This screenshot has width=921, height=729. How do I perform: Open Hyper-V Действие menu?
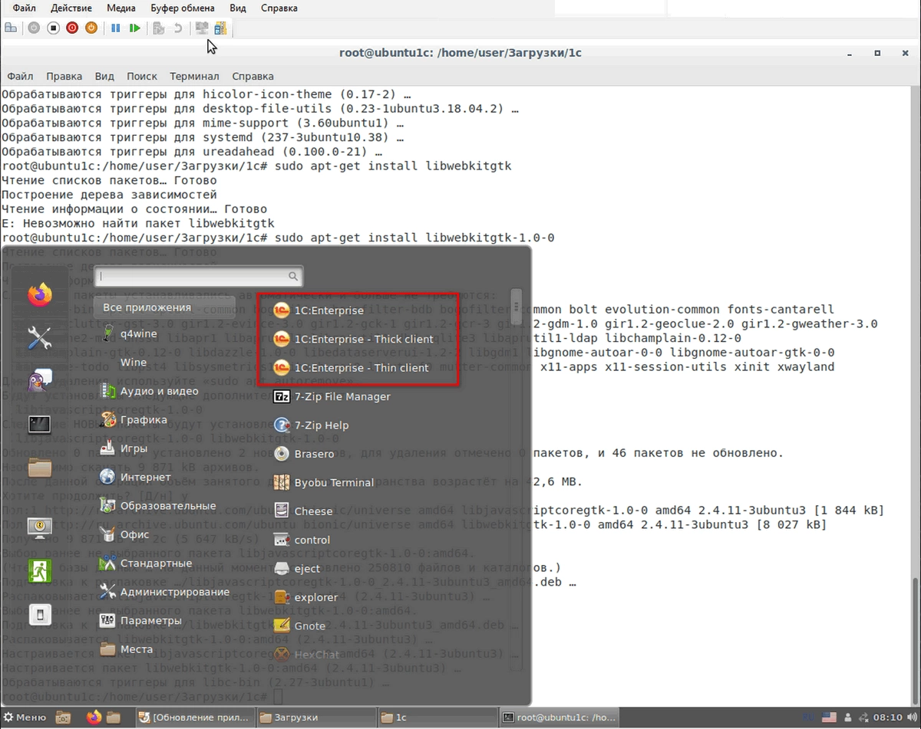(x=71, y=8)
